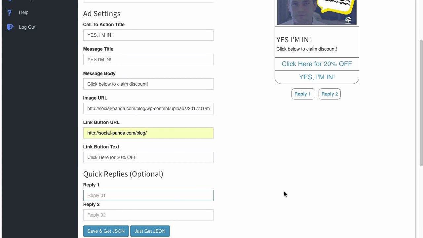Click the Reply 01 placeholder input

point(148,195)
